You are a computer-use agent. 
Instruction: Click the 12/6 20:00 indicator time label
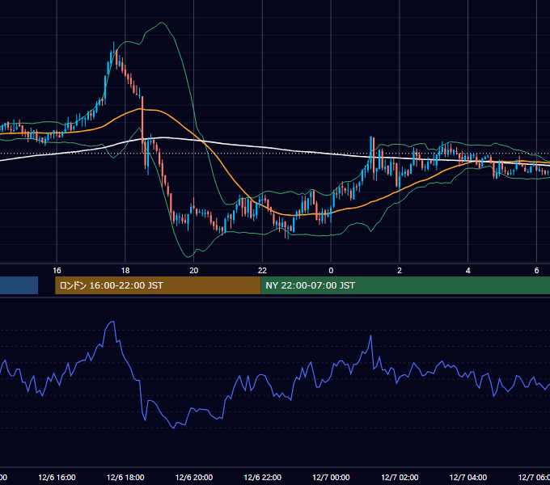[193, 477]
